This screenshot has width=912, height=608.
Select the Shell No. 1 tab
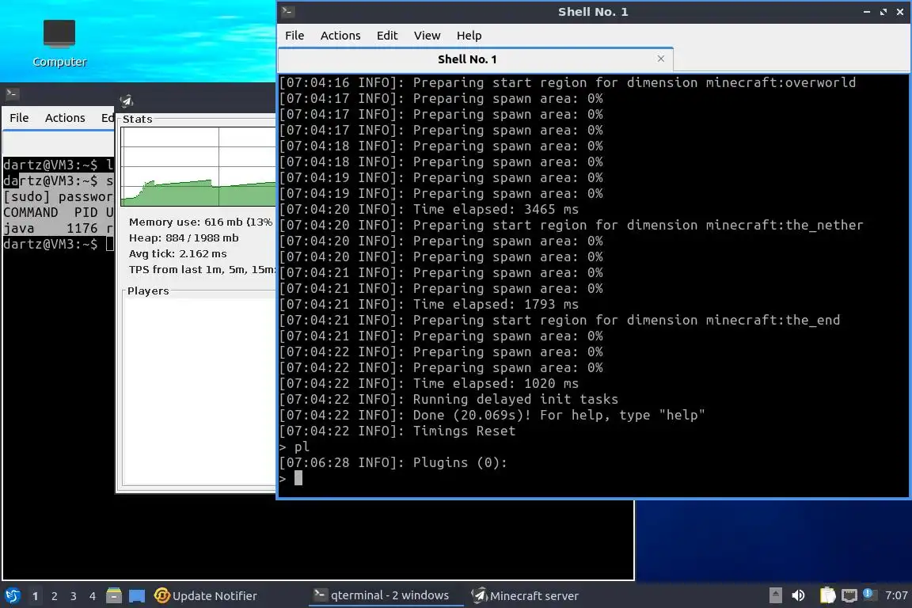click(x=476, y=59)
